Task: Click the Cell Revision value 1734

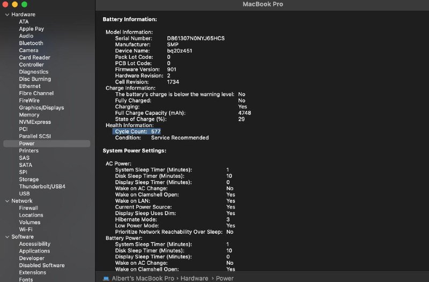Action: [173, 82]
